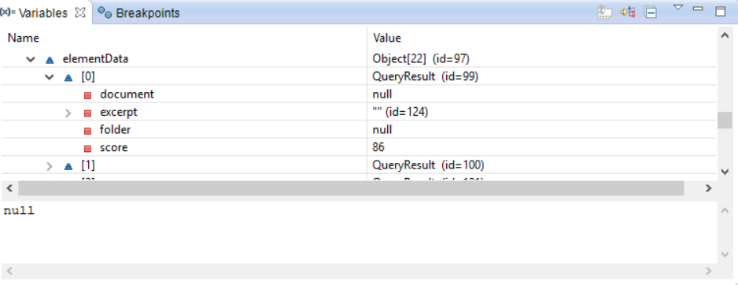
Task: Open the View Menu triangle
Action: (677, 8)
